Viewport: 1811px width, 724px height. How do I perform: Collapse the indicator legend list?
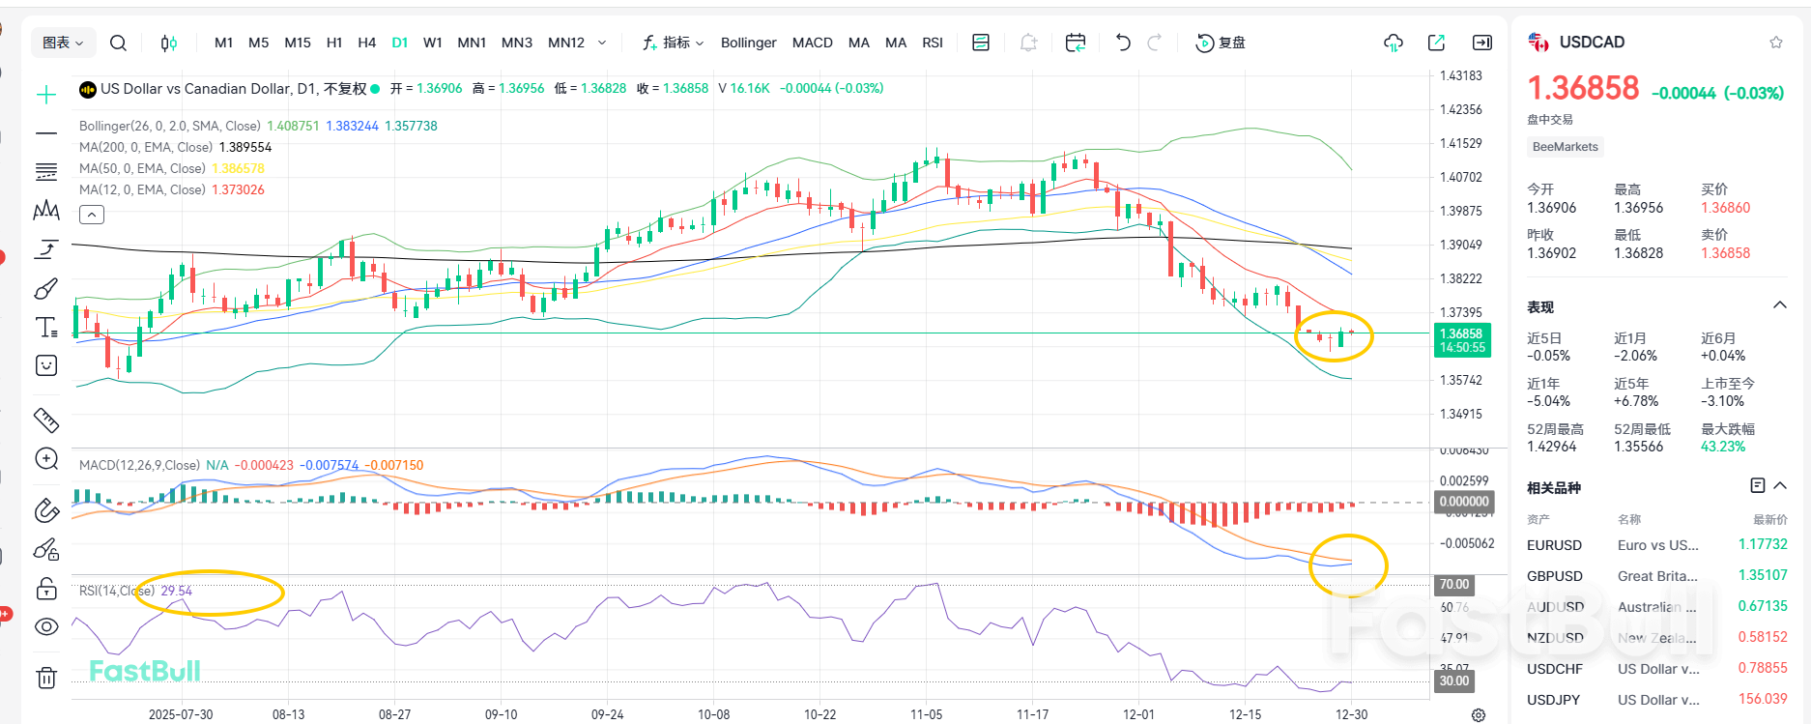[92, 215]
